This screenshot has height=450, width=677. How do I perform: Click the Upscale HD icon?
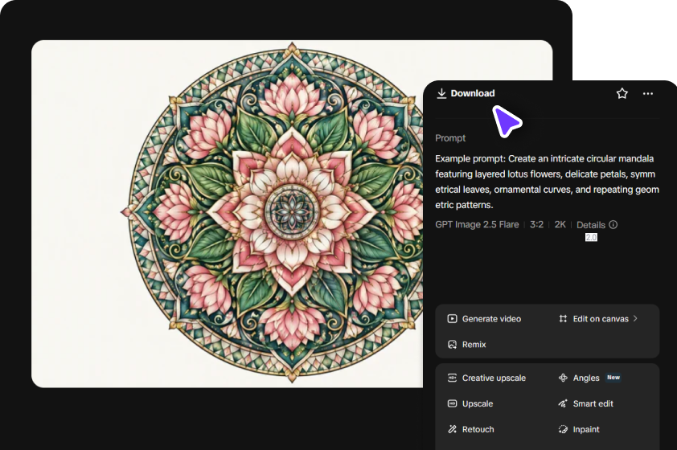click(452, 404)
